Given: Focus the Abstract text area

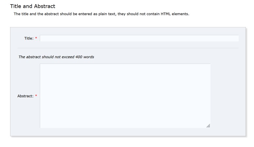Looking at the screenshot, I should (125, 96).
